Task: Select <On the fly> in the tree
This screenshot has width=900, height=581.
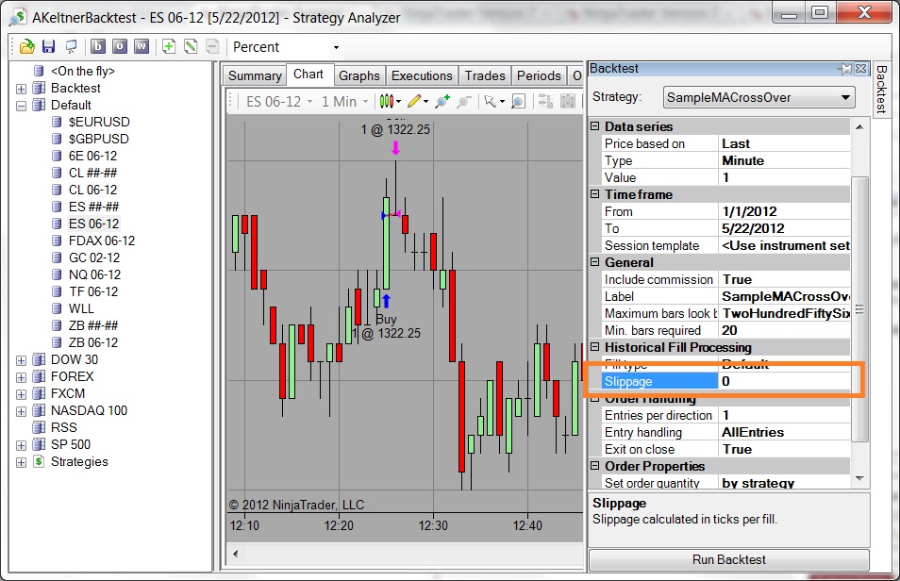Action: (x=83, y=71)
